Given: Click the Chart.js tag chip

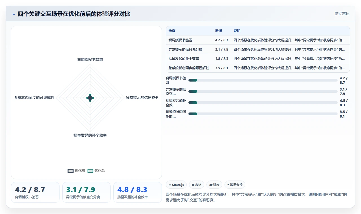Looking at the screenshot, I should 176,185.
